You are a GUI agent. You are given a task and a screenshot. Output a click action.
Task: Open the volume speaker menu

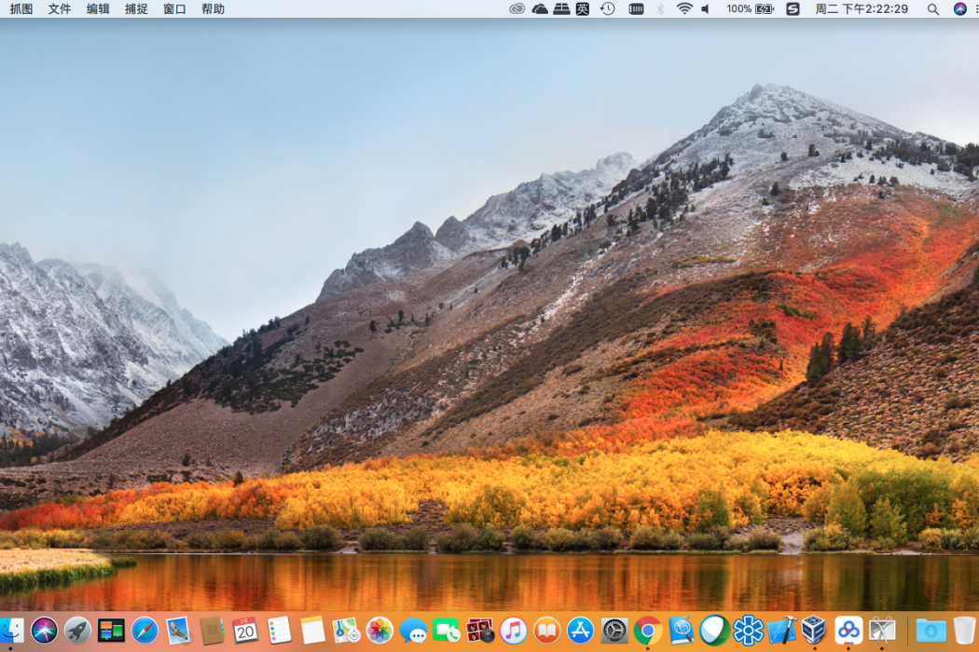coord(706,8)
